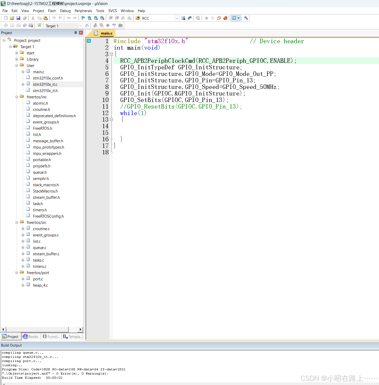Clear all bookmarks

click(x=102, y=18)
